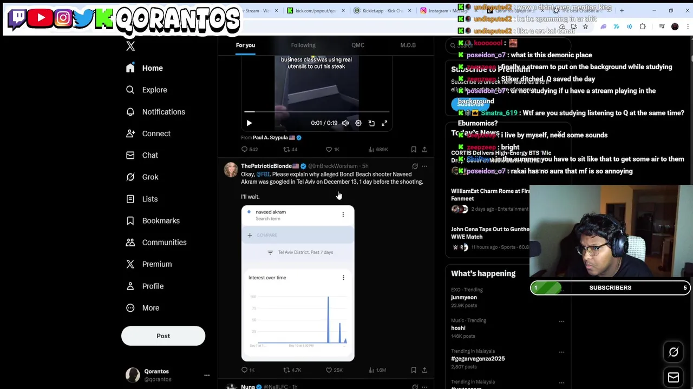693x389 pixels.
Task: Open Chat in the sidebar
Action: pyautogui.click(x=142, y=155)
